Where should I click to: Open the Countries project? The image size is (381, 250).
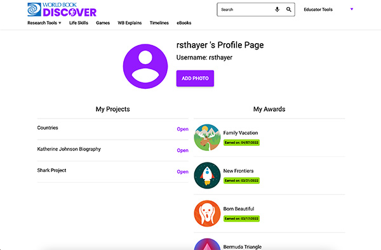pos(182,129)
